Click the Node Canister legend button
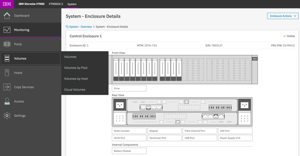The height and width of the screenshot is (156, 300). pos(129,131)
